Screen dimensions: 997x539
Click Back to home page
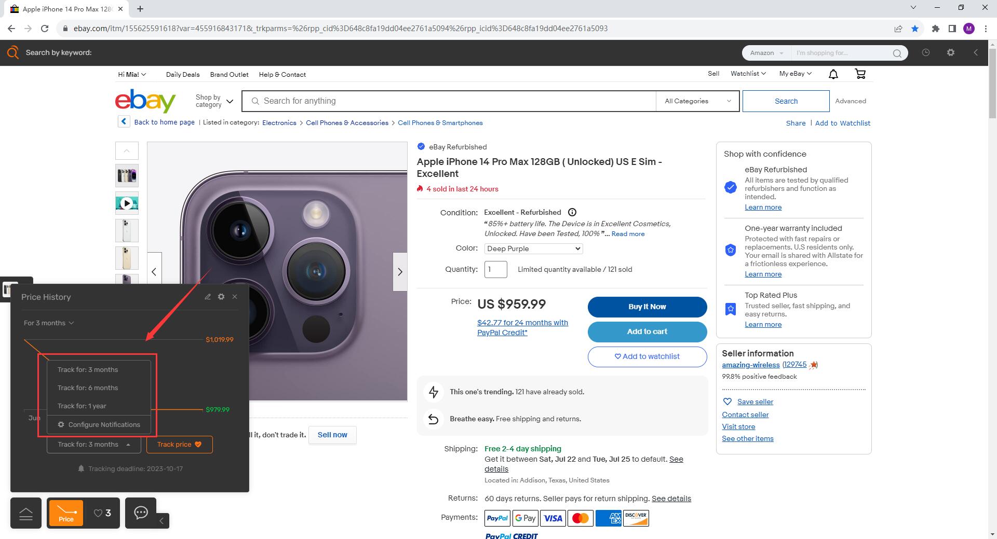[164, 122]
